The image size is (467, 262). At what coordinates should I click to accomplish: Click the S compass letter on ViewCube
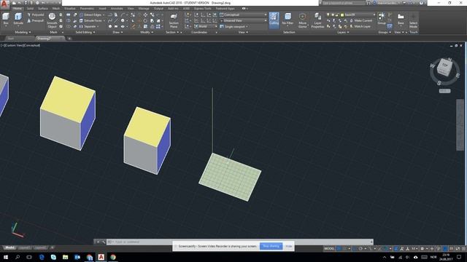[x=439, y=84]
